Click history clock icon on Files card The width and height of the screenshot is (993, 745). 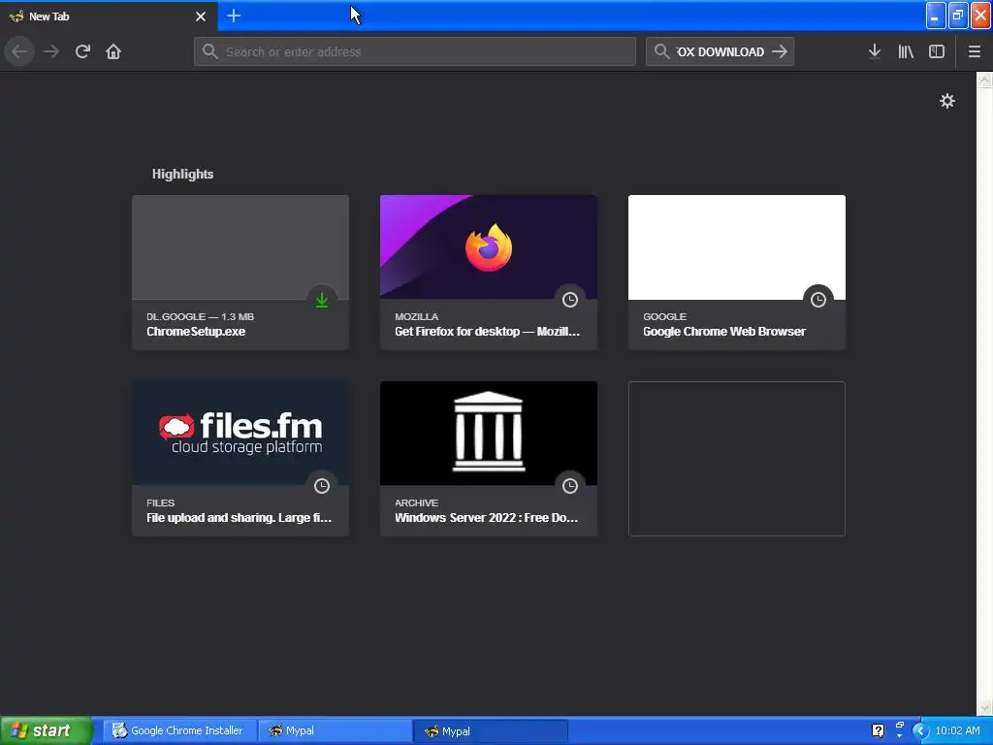(322, 486)
